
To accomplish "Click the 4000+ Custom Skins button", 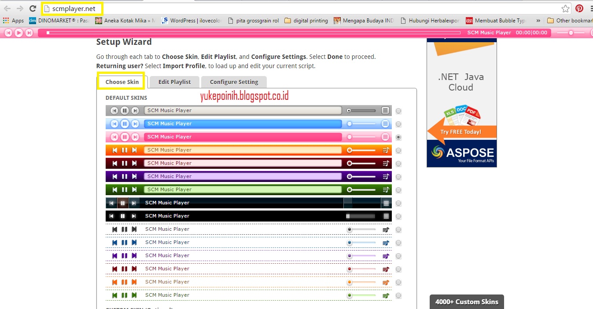I will (x=467, y=302).
